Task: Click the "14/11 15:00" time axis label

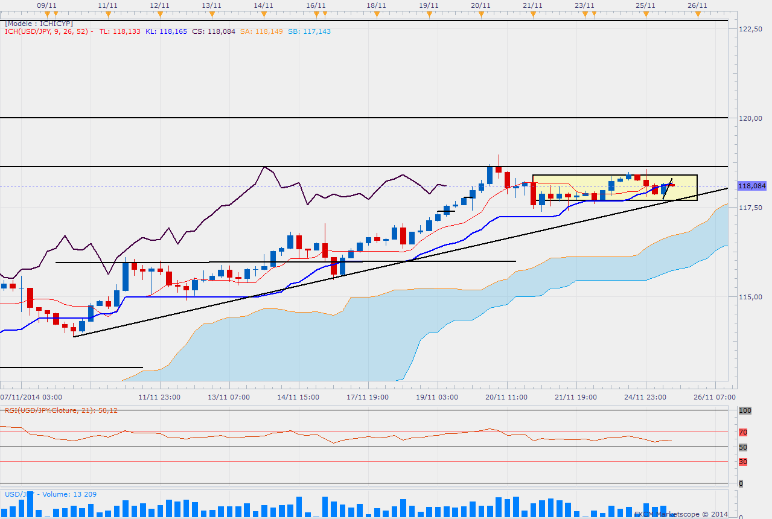Action: 298,397
